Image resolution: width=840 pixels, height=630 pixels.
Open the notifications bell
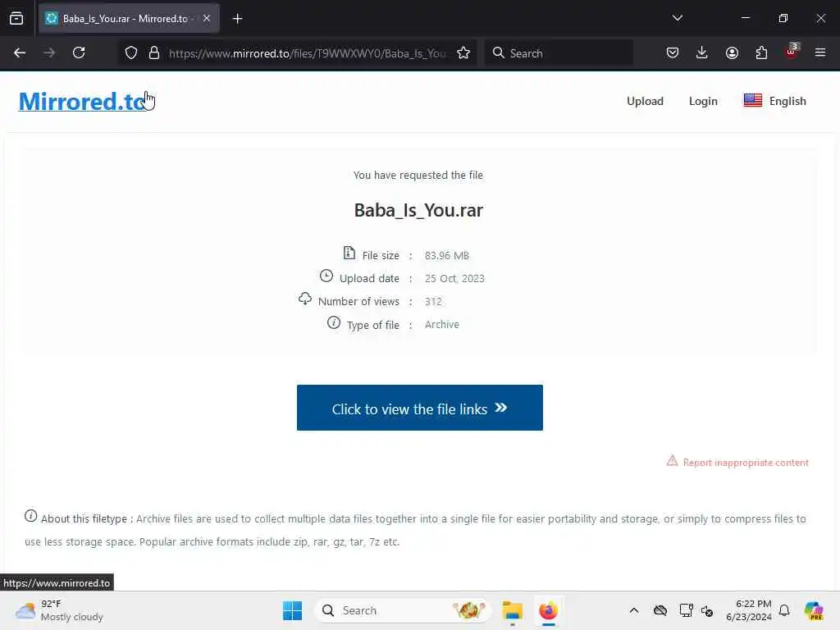[784, 610]
